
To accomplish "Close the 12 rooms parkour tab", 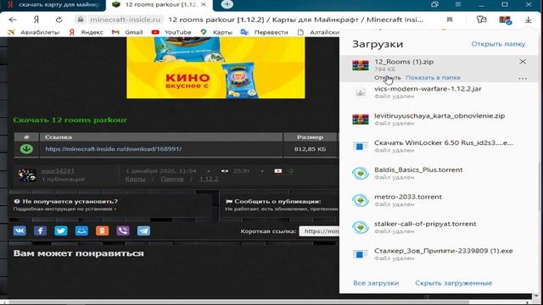I will (204, 5).
